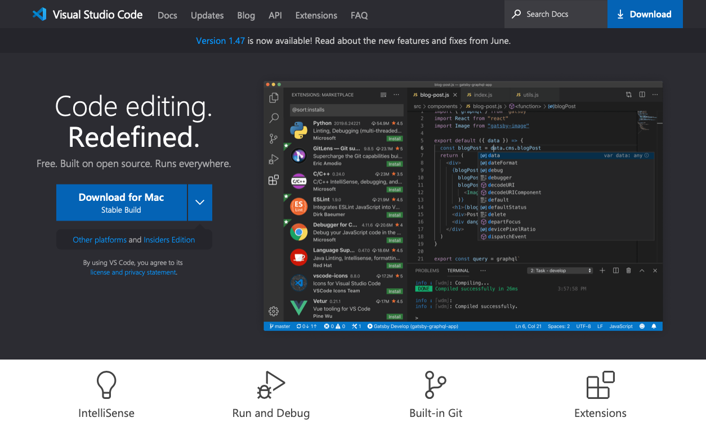Open Source Control icon in screenshot activity bar
The width and height of the screenshot is (706, 431).
tap(274, 138)
